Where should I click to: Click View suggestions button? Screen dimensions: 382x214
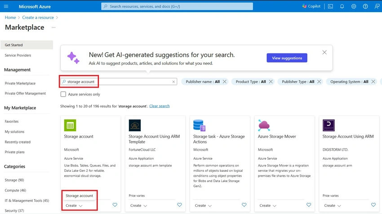[287, 58]
